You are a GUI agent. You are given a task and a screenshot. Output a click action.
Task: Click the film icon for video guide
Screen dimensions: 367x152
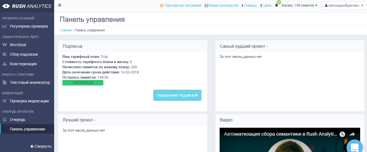click(206, 5)
